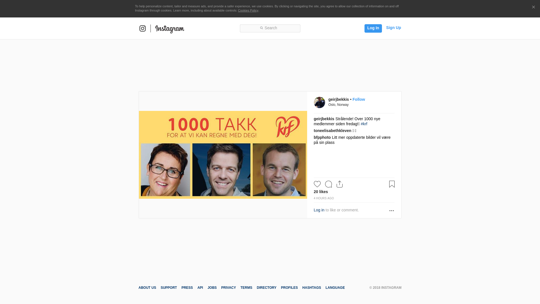
Task: Click the Instagram camera glyph icon
Action: (143, 28)
